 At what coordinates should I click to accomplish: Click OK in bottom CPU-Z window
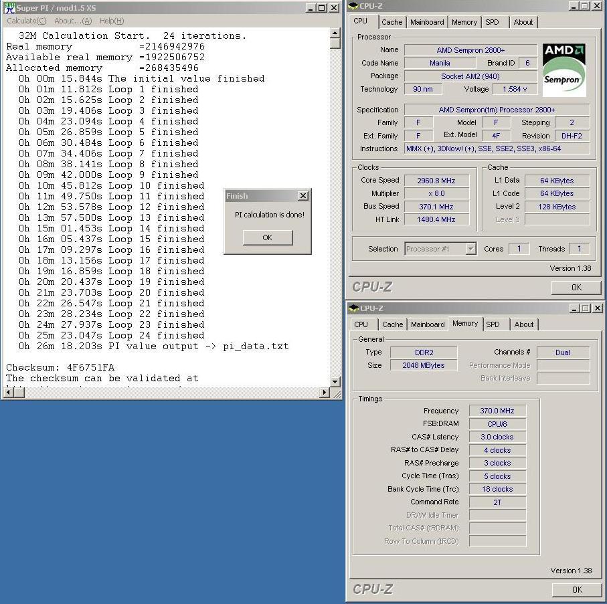577,590
